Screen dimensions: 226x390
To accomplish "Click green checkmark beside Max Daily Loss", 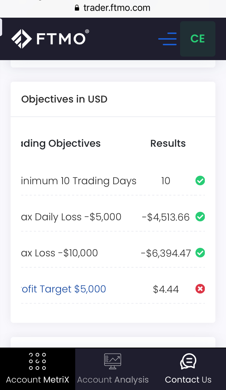I will (200, 217).
